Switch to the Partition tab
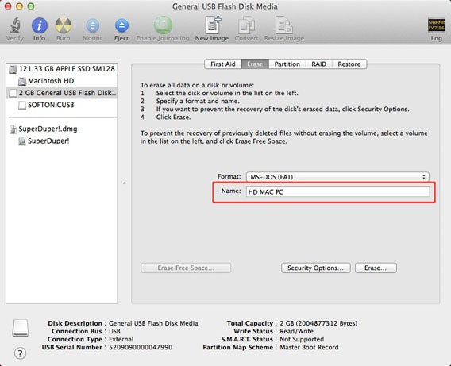Screen dimensions: 451x366 pyautogui.click(x=287, y=64)
